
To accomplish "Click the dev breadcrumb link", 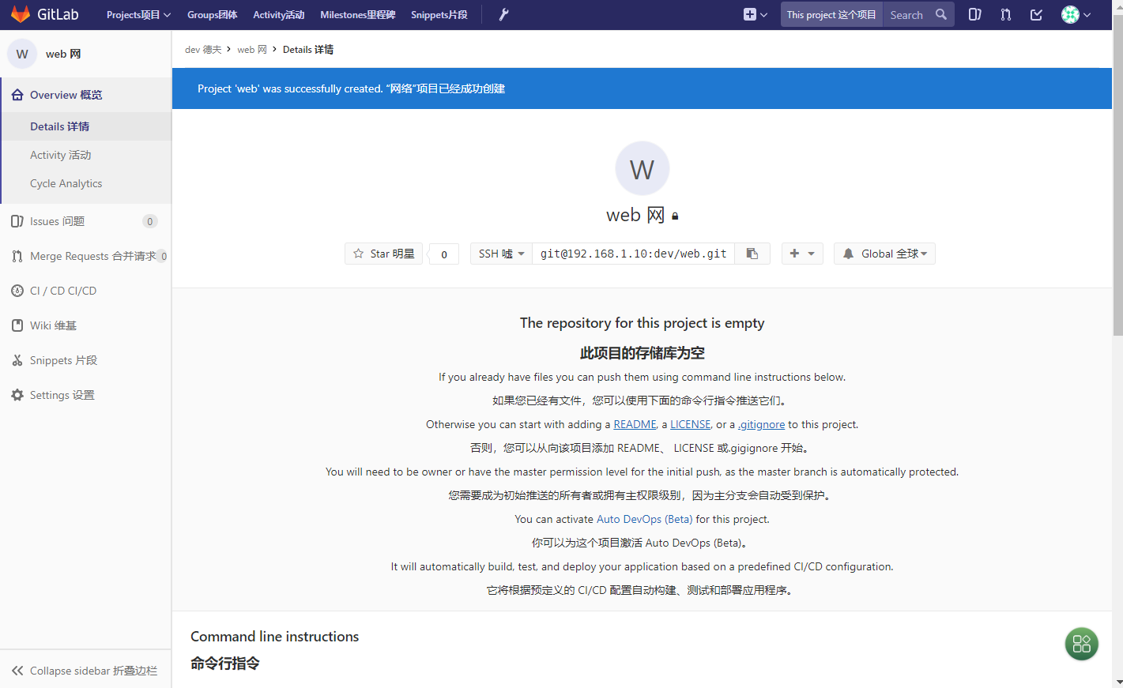I will point(203,49).
